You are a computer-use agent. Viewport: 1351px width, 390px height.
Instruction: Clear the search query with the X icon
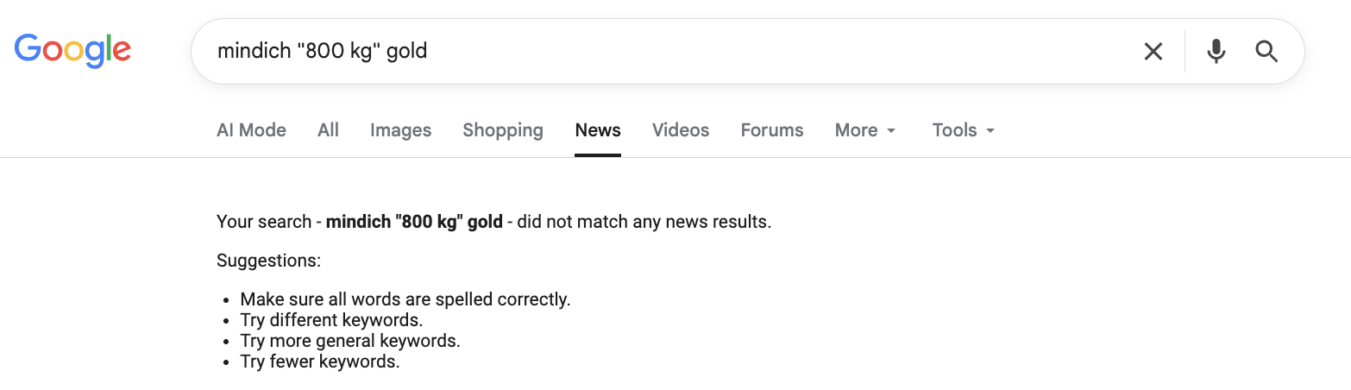pos(1153,52)
